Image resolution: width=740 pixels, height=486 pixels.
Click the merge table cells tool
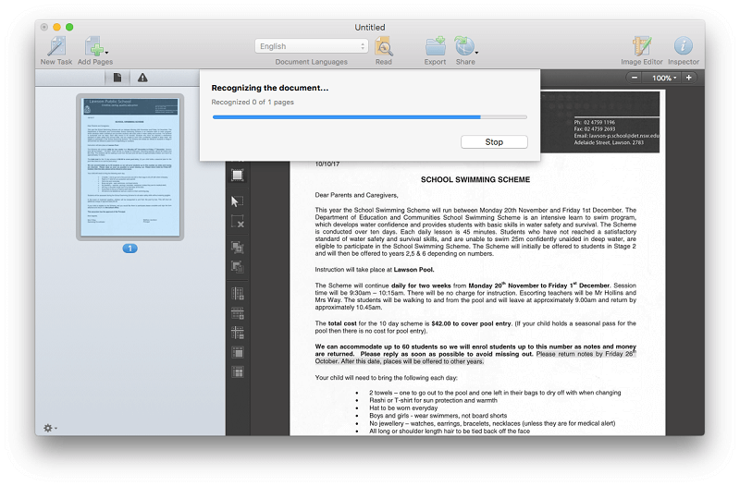coord(238,352)
